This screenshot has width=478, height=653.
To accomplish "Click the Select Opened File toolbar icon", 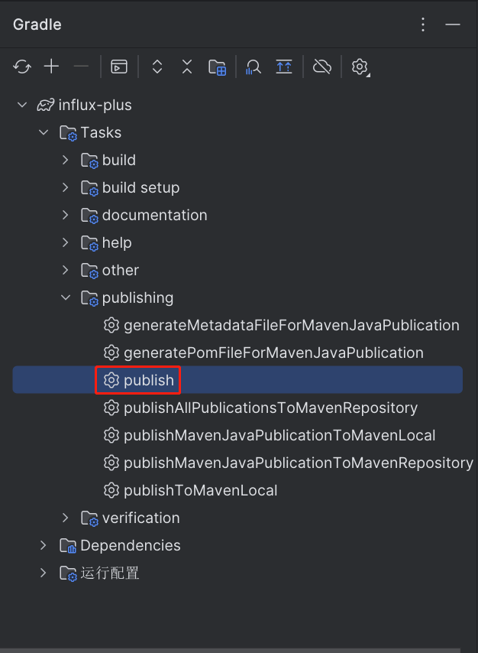I will click(284, 67).
